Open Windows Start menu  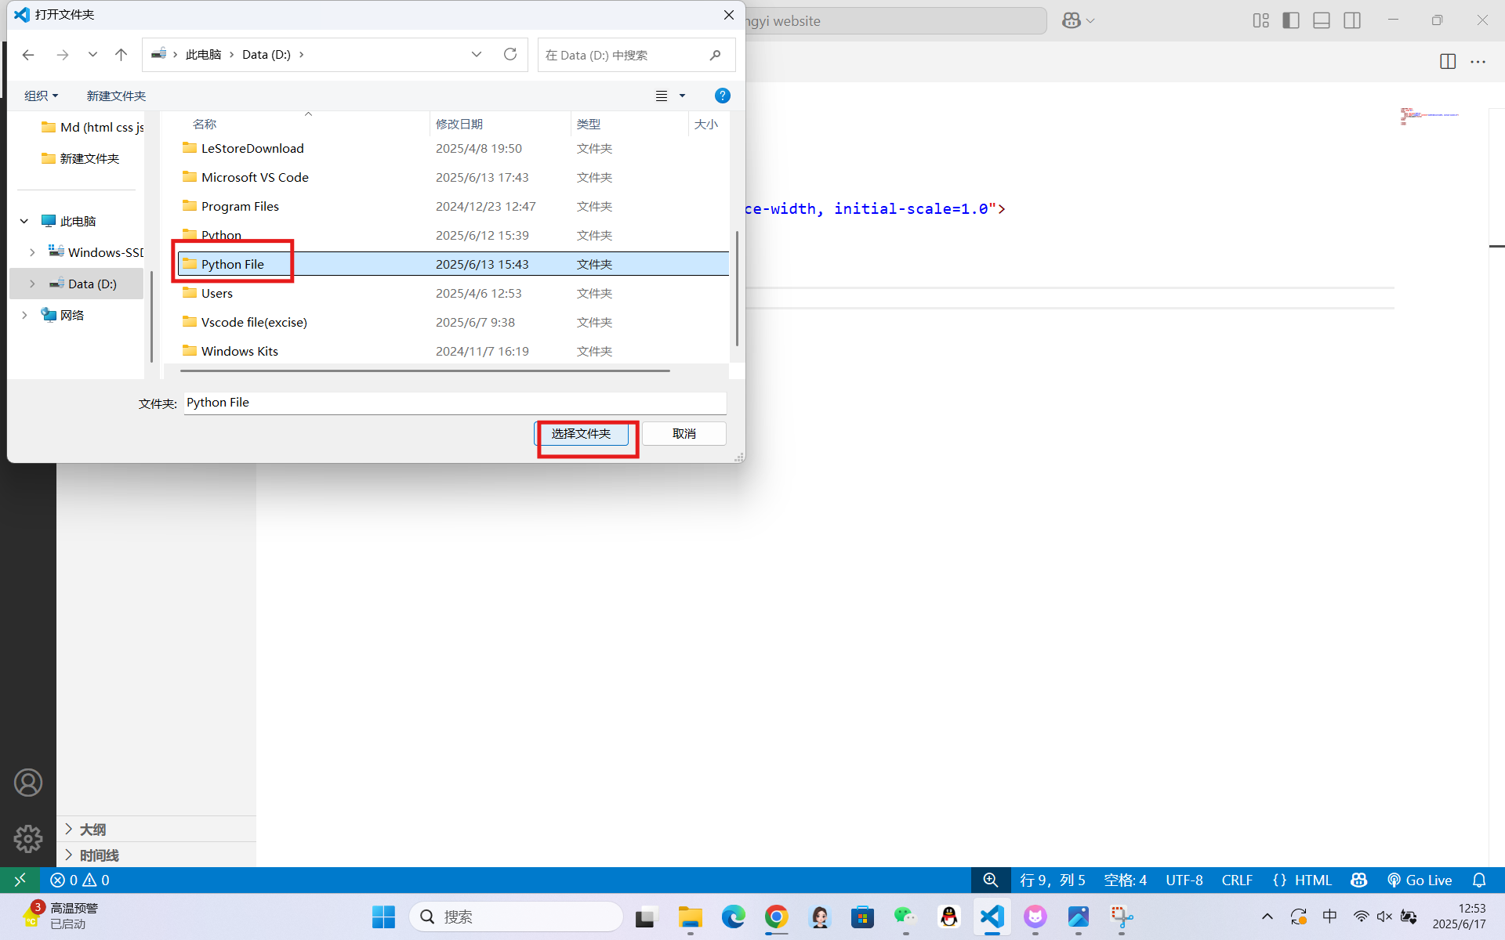pyautogui.click(x=383, y=916)
